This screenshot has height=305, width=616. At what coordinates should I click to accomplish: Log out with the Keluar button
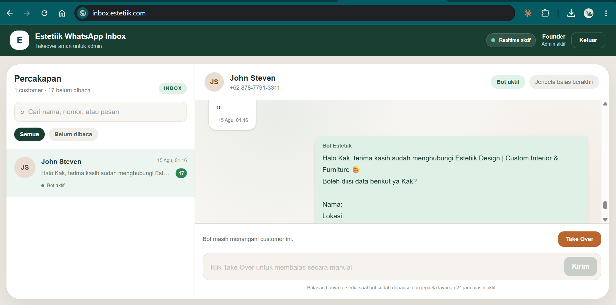click(588, 40)
